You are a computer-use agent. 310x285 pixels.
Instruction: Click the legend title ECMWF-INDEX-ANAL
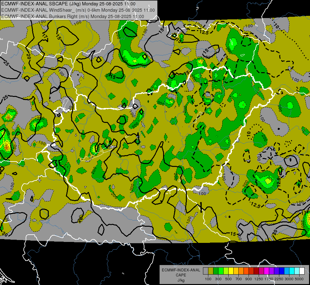point(181,270)
